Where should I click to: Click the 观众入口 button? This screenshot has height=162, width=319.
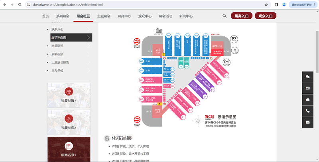pos(265,16)
